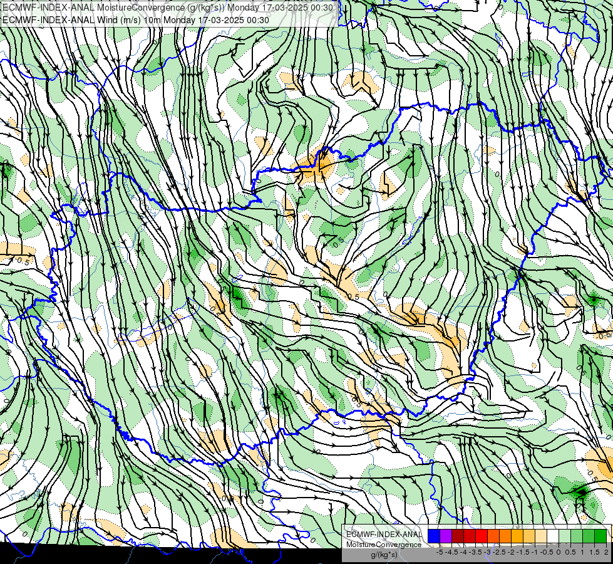Click the -1.5 legend tick label
Image resolution: width=613 pixels, height=564 pixels.
tap(523, 552)
